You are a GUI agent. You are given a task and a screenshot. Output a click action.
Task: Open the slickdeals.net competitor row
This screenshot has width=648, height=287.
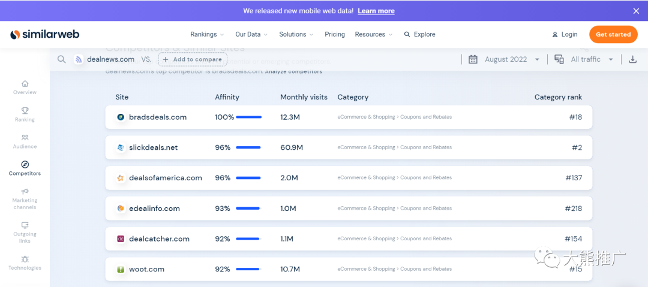(x=153, y=147)
